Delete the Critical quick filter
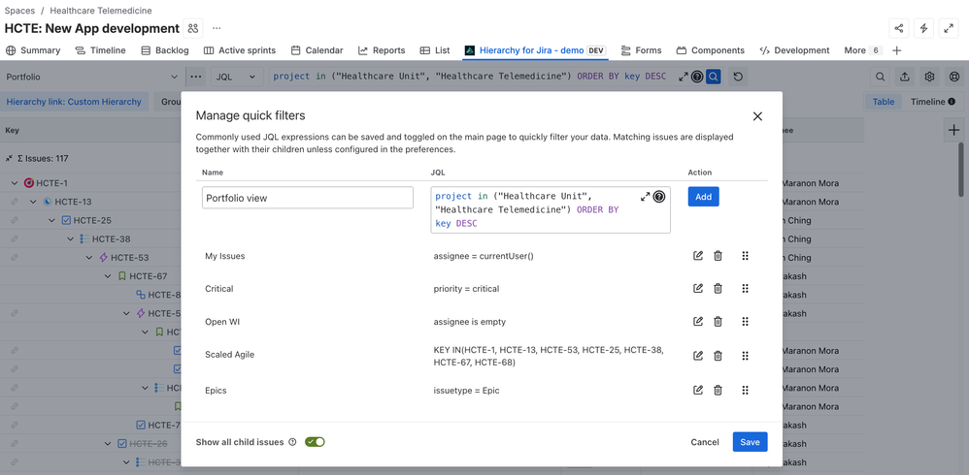Viewport: 969px width, 475px height. click(x=718, y=288)
